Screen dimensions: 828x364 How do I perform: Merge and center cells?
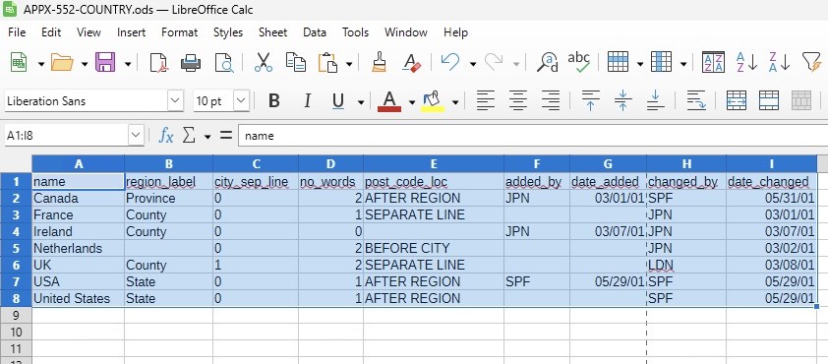tap(737, 101)
